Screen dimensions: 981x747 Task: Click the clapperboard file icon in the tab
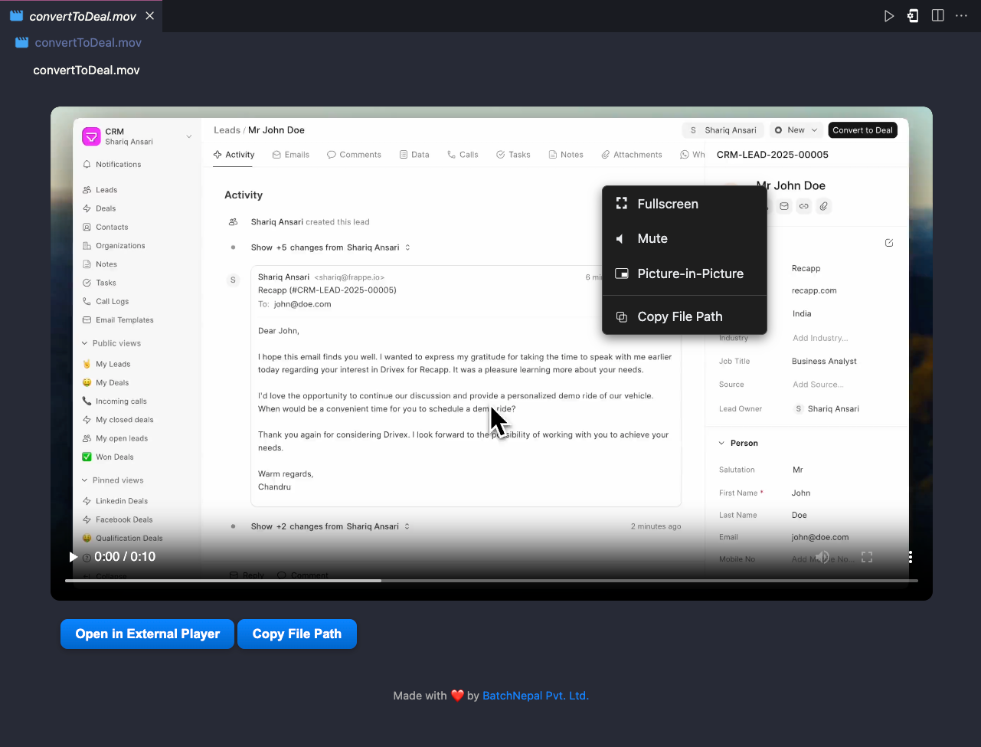[16, 16]
